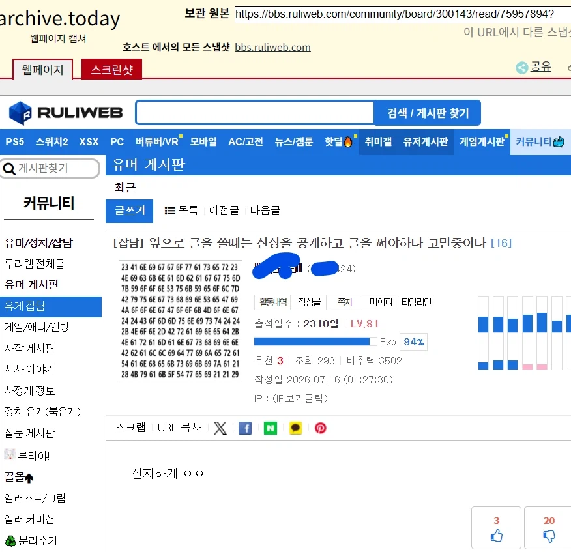Open 모바일 navigation menu
Screen dimensions: 571x552
(203, 141)
